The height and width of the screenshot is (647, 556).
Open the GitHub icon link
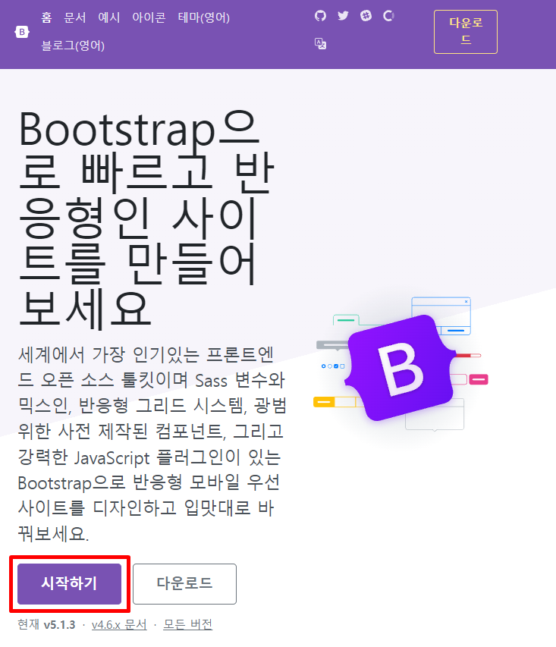point(320,16)
